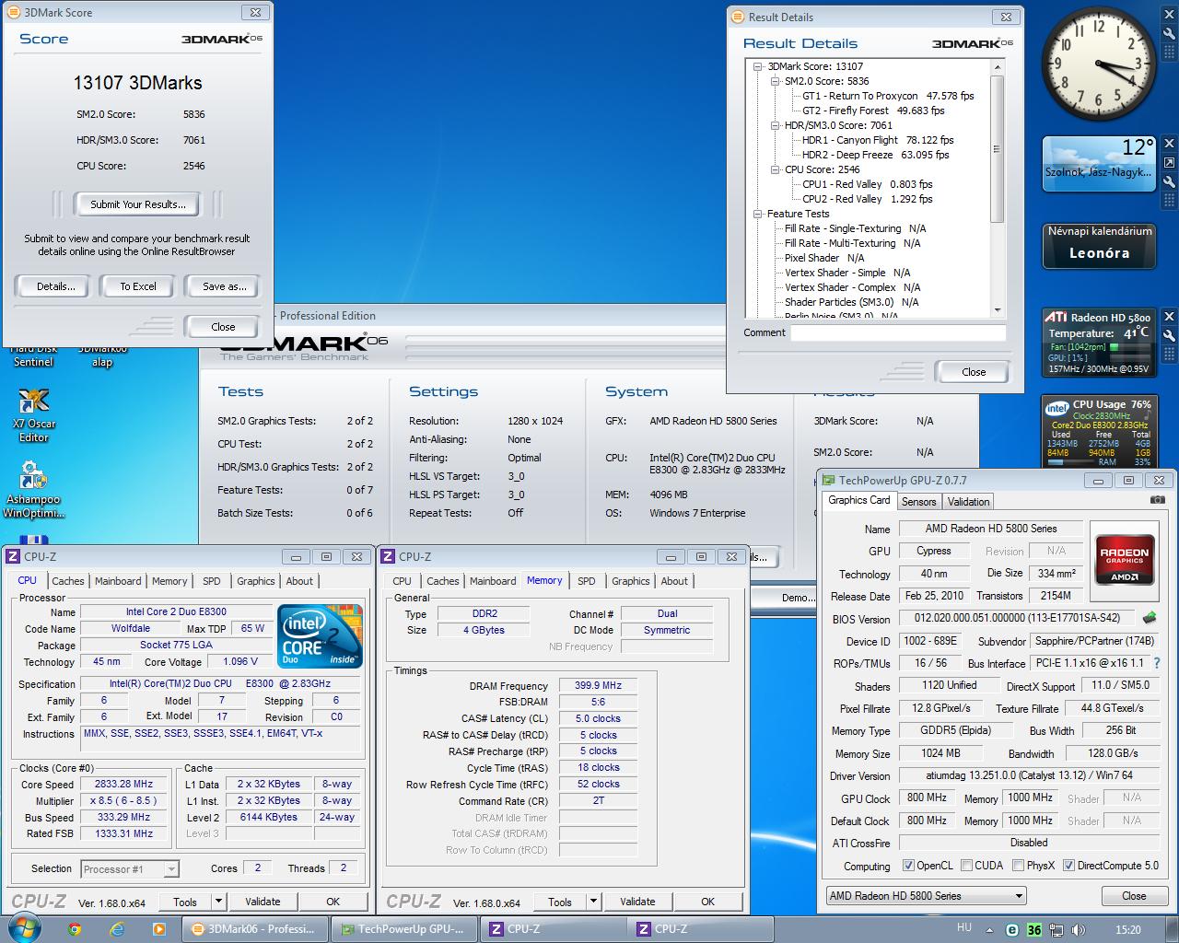Click Validate in the left CPU-Z window
The width and height of the screenshot is (1179, 943).
pyautogui.click(x=262, y=902)
